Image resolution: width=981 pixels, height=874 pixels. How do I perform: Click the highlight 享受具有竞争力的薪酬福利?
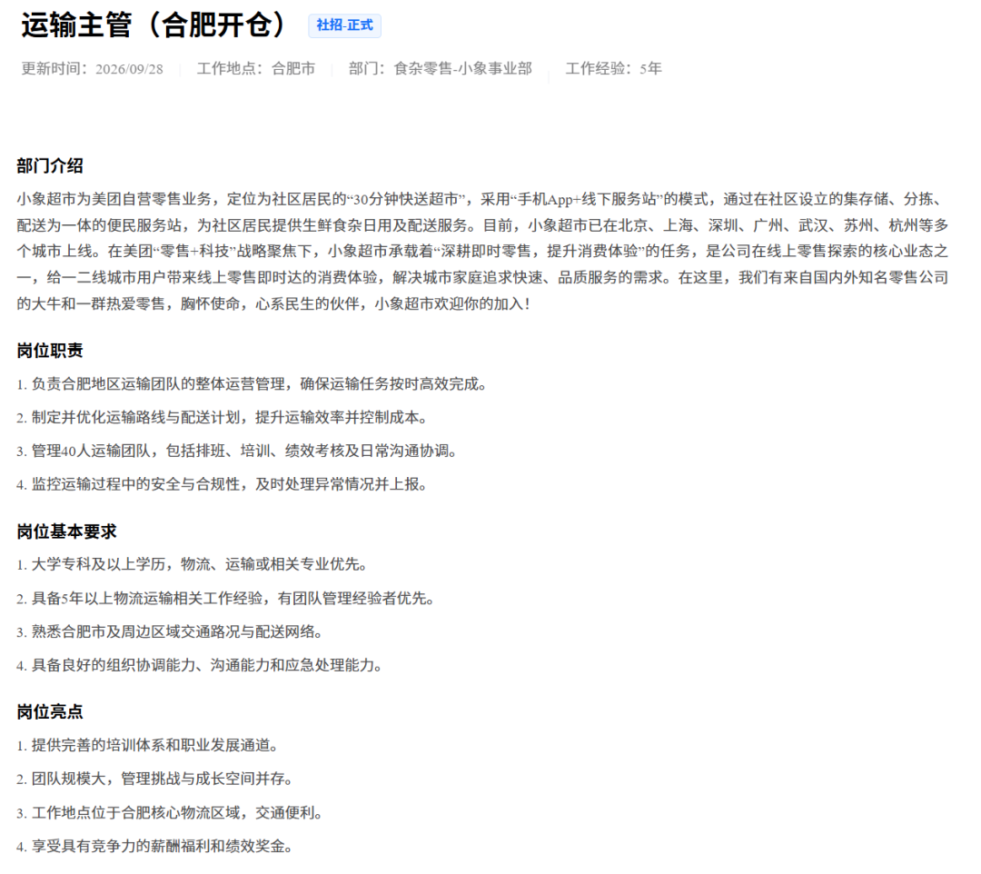click(156, 847)
